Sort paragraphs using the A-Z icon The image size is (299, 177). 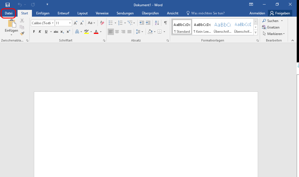click(157, 23)
